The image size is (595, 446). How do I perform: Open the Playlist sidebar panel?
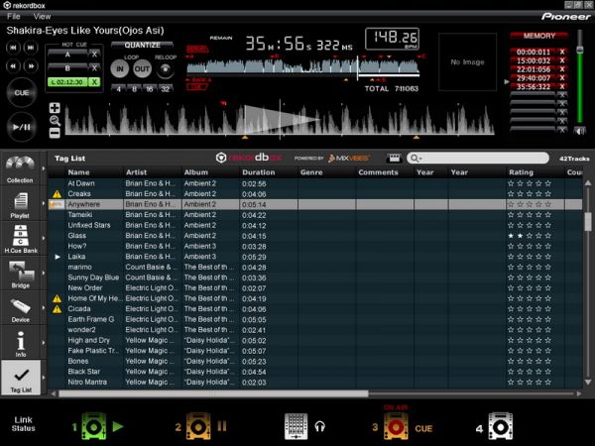tap(20, 204)
